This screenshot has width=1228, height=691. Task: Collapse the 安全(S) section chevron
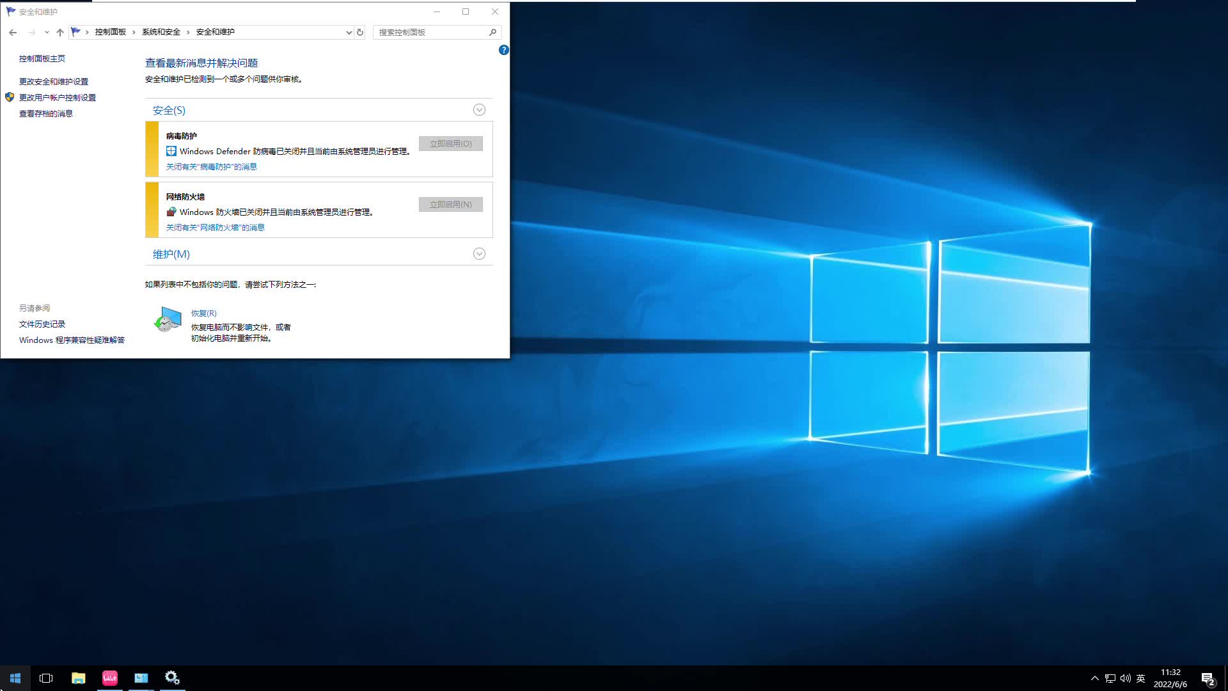tap(479, 110)
